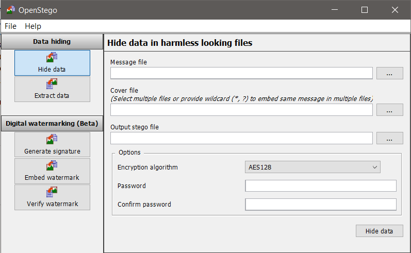The width and height of the screenshot is (411, 253).
Task: Browse for the Message file
Action: click(x=389, y=73)
